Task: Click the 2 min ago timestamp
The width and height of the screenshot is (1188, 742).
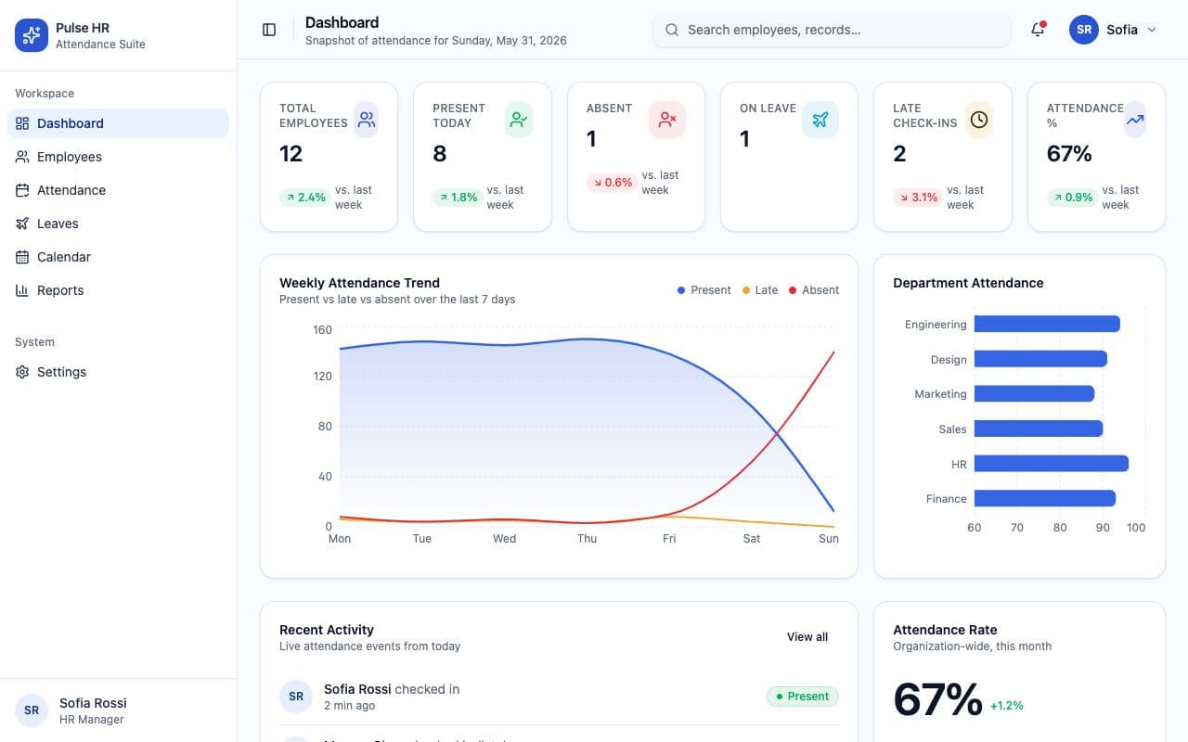Action: (350, 706)
